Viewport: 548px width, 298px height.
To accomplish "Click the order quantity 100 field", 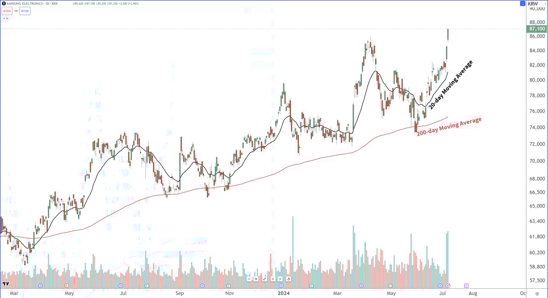I will [x=16, y=11].
